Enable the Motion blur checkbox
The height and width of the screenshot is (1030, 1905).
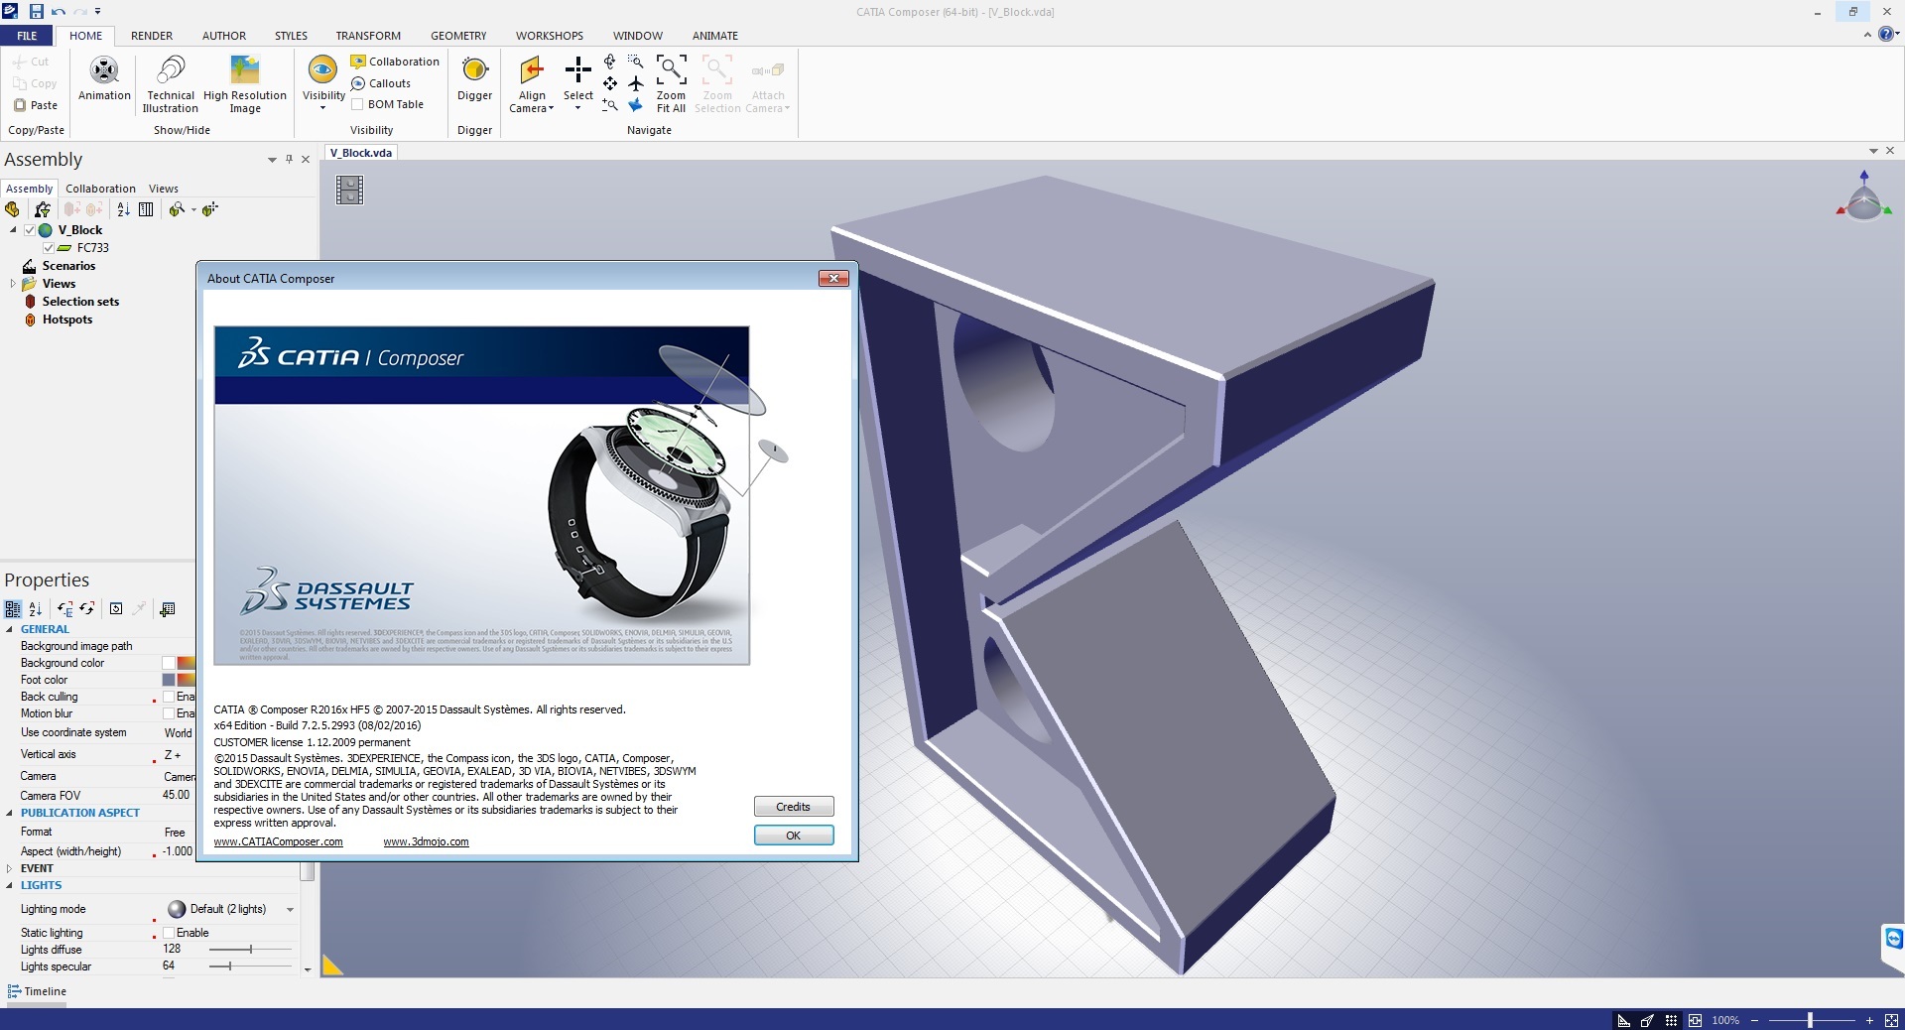169,713
